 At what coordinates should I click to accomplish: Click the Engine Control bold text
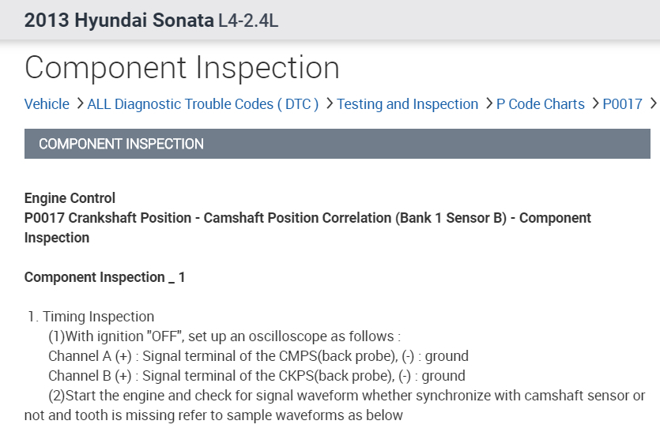click(x=70, y=198)
